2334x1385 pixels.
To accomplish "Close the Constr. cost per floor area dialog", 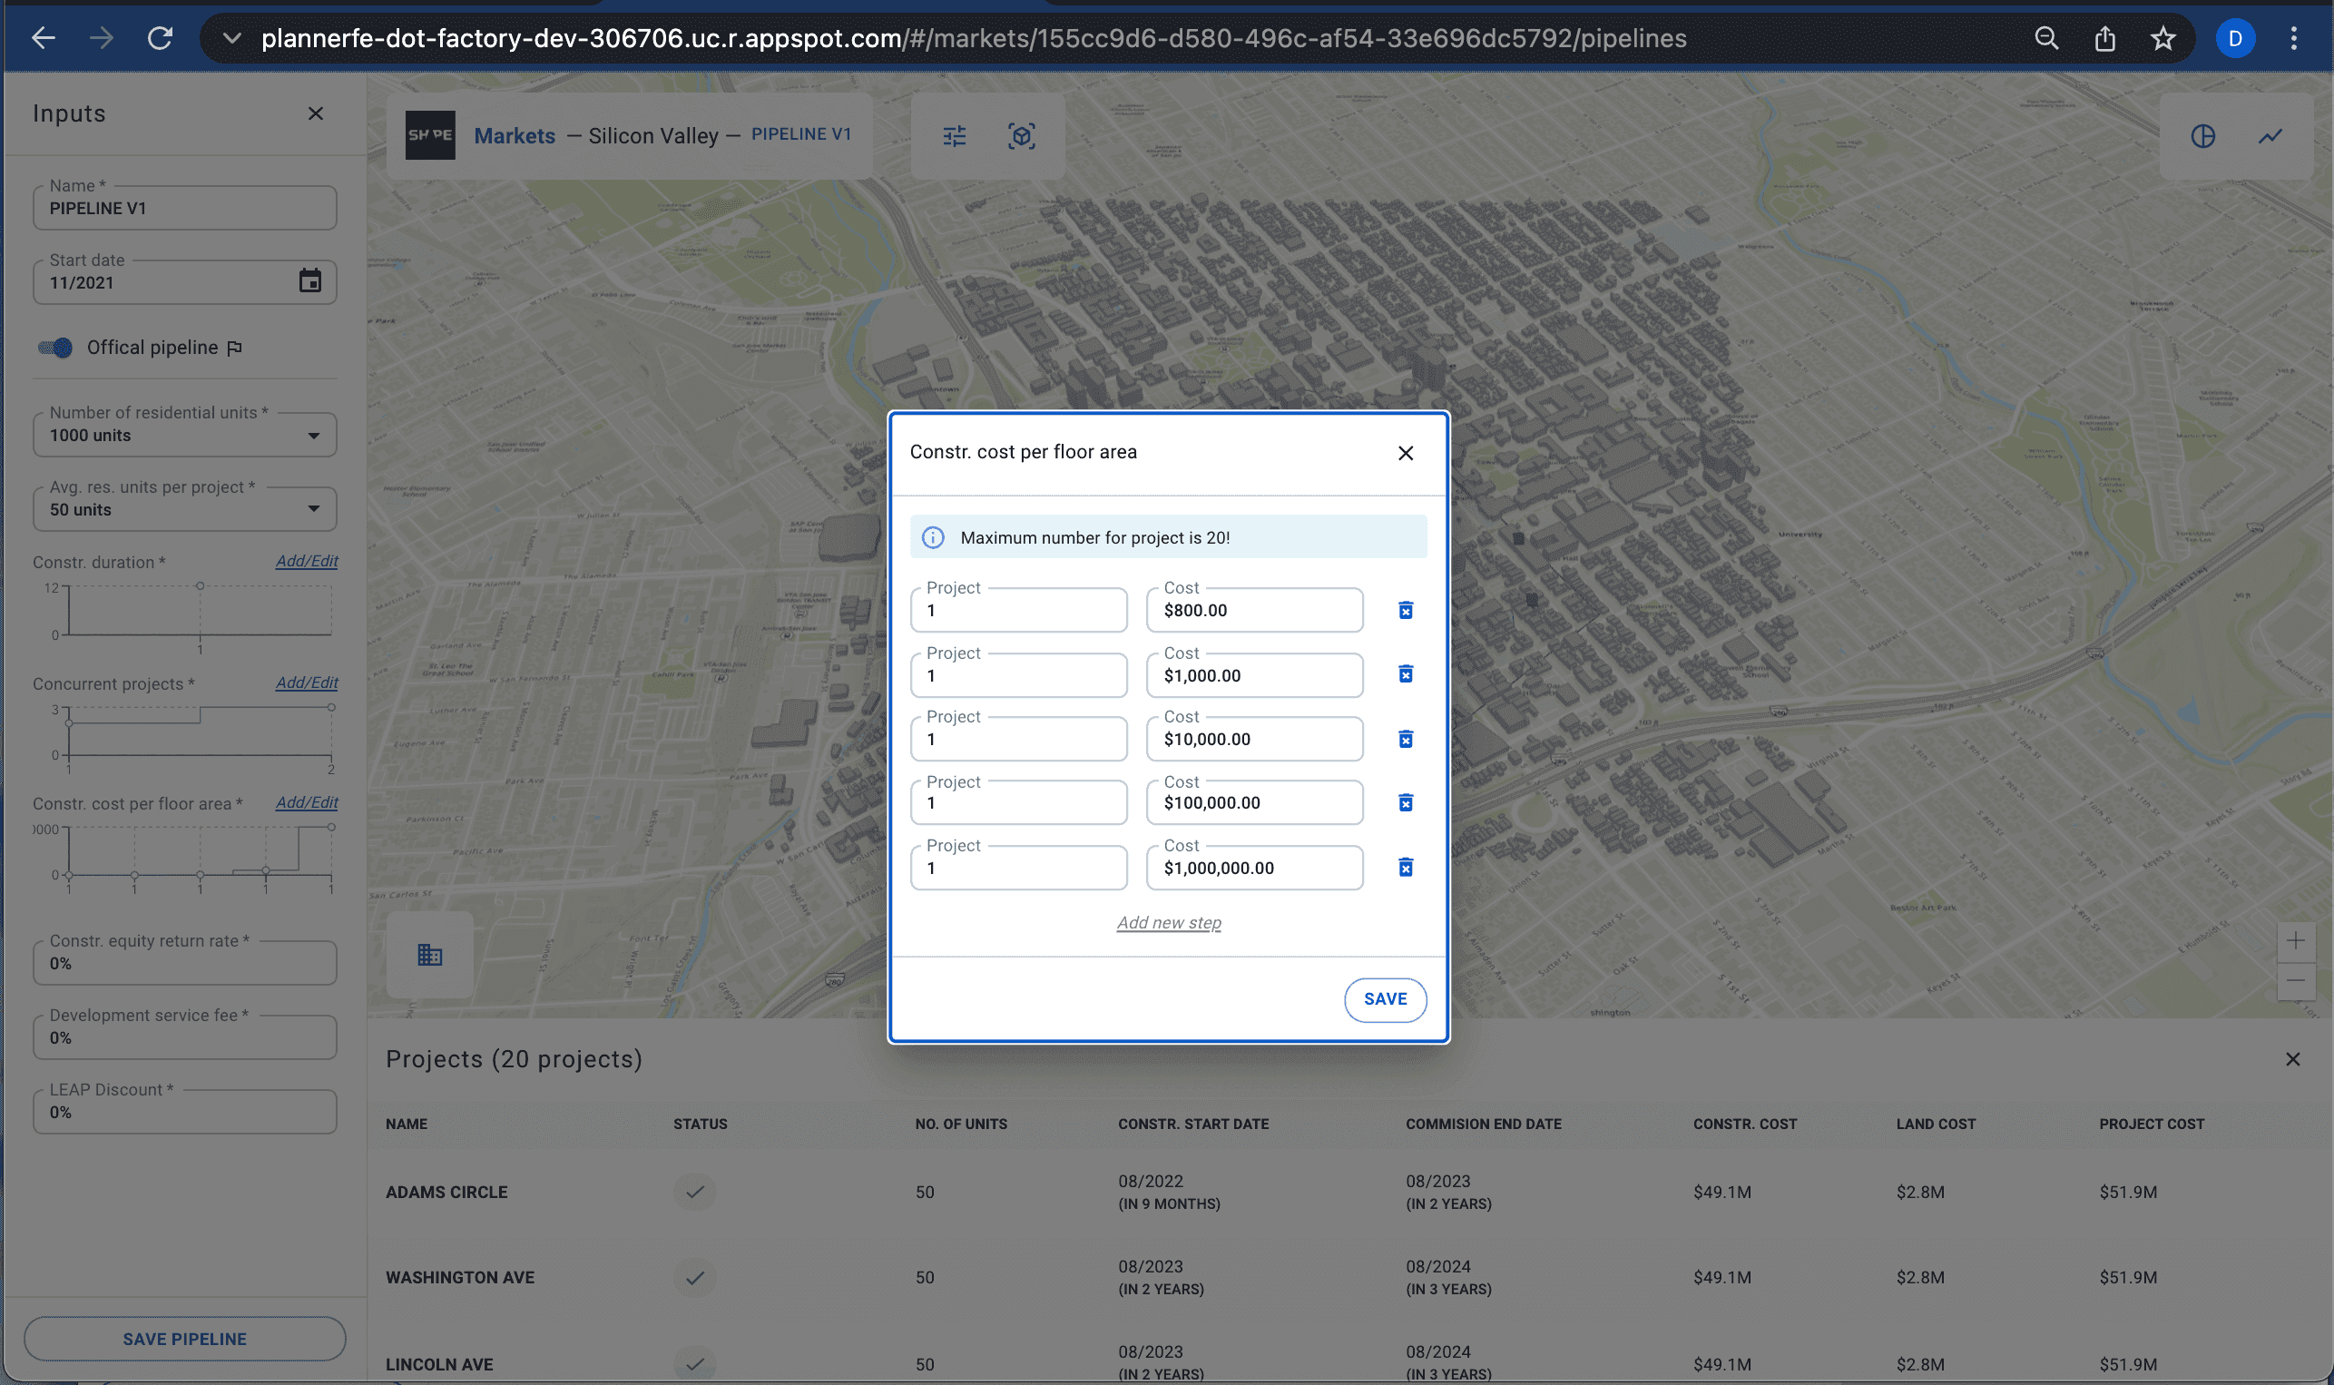I will [1405, 454].
